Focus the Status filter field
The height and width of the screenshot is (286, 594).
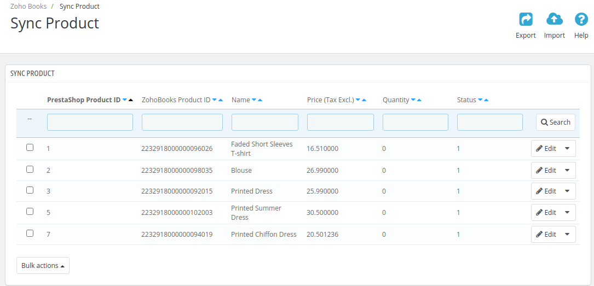(490, 122)
